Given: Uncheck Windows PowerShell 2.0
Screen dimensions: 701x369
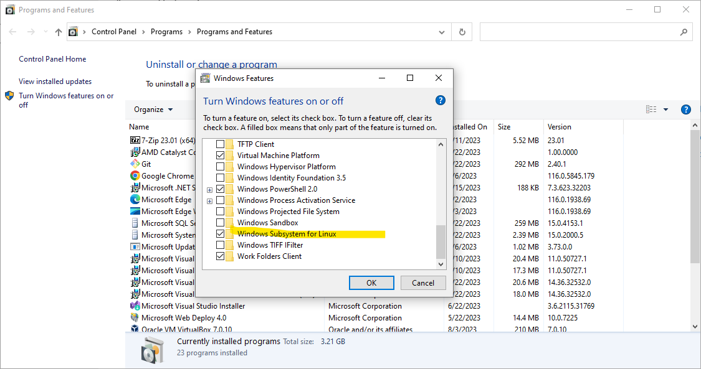Looking at the screenshot, I should [221, 189].
